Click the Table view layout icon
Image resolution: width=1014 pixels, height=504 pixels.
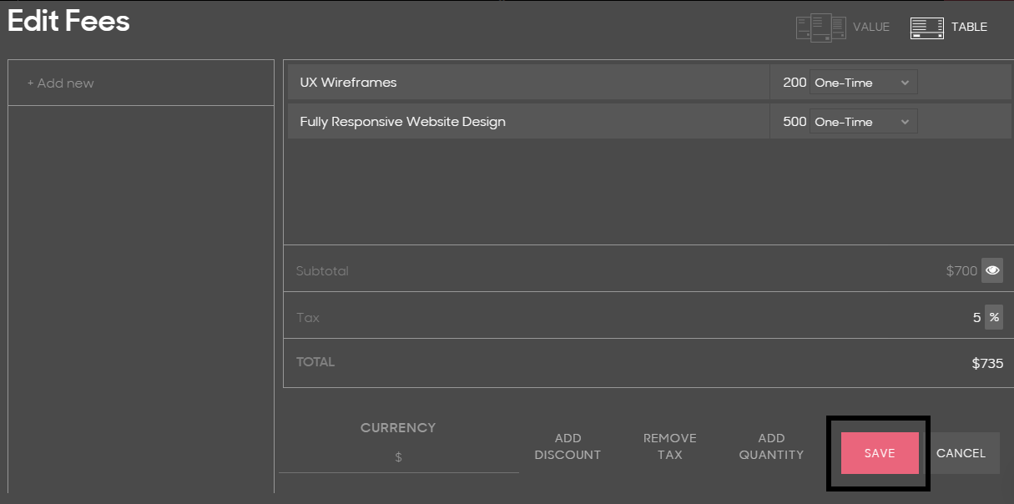point(926,28)
